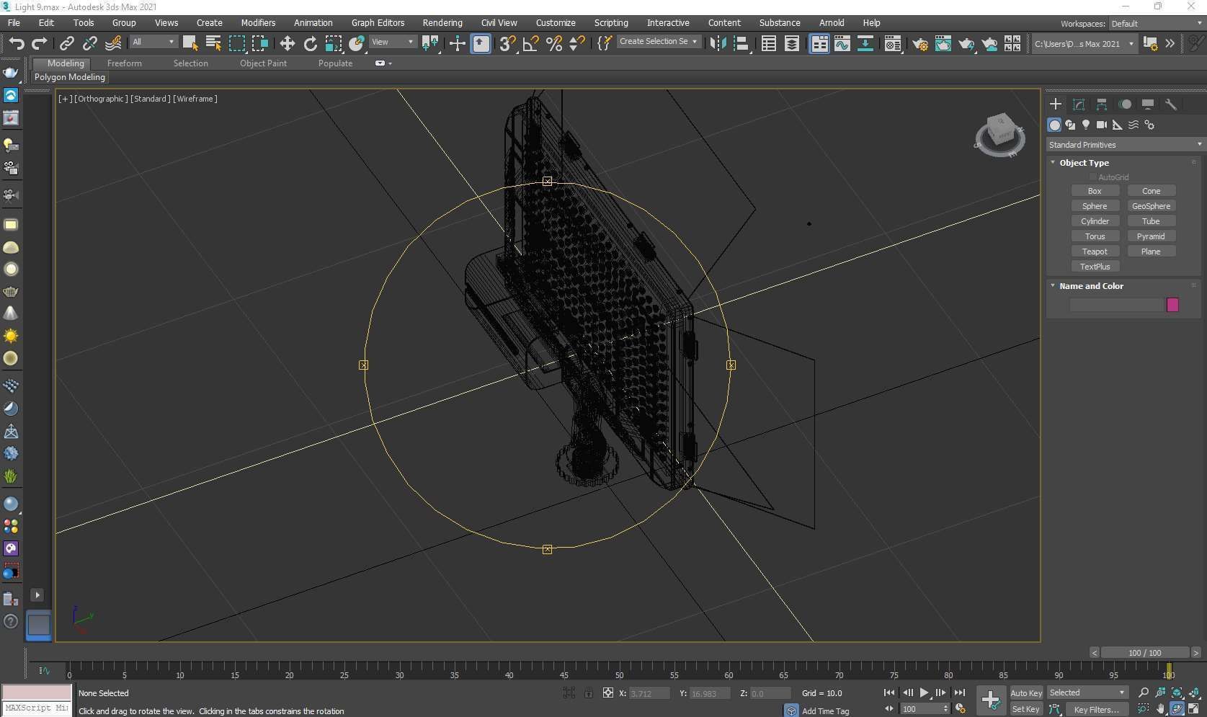Viewport: 1207px width, 717px height.
Task: Open the Scene Explorer icon
Action: click(769, 43)
